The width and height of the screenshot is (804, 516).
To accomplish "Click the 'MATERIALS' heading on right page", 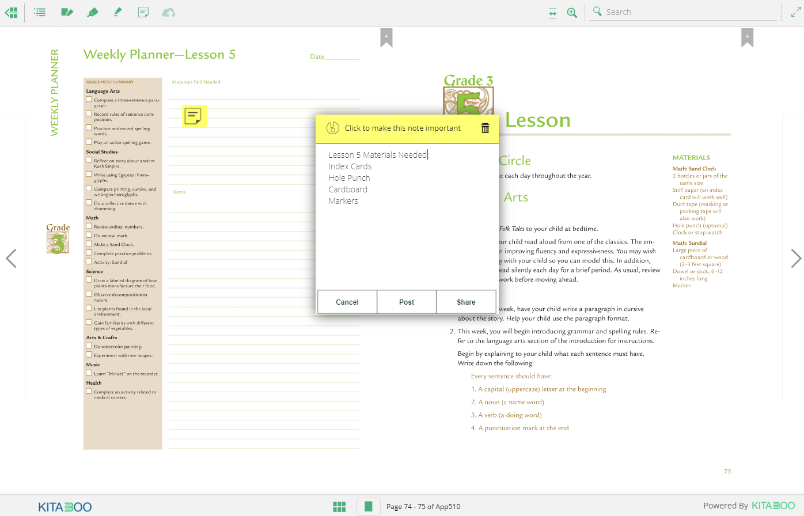I will point(691,157).
